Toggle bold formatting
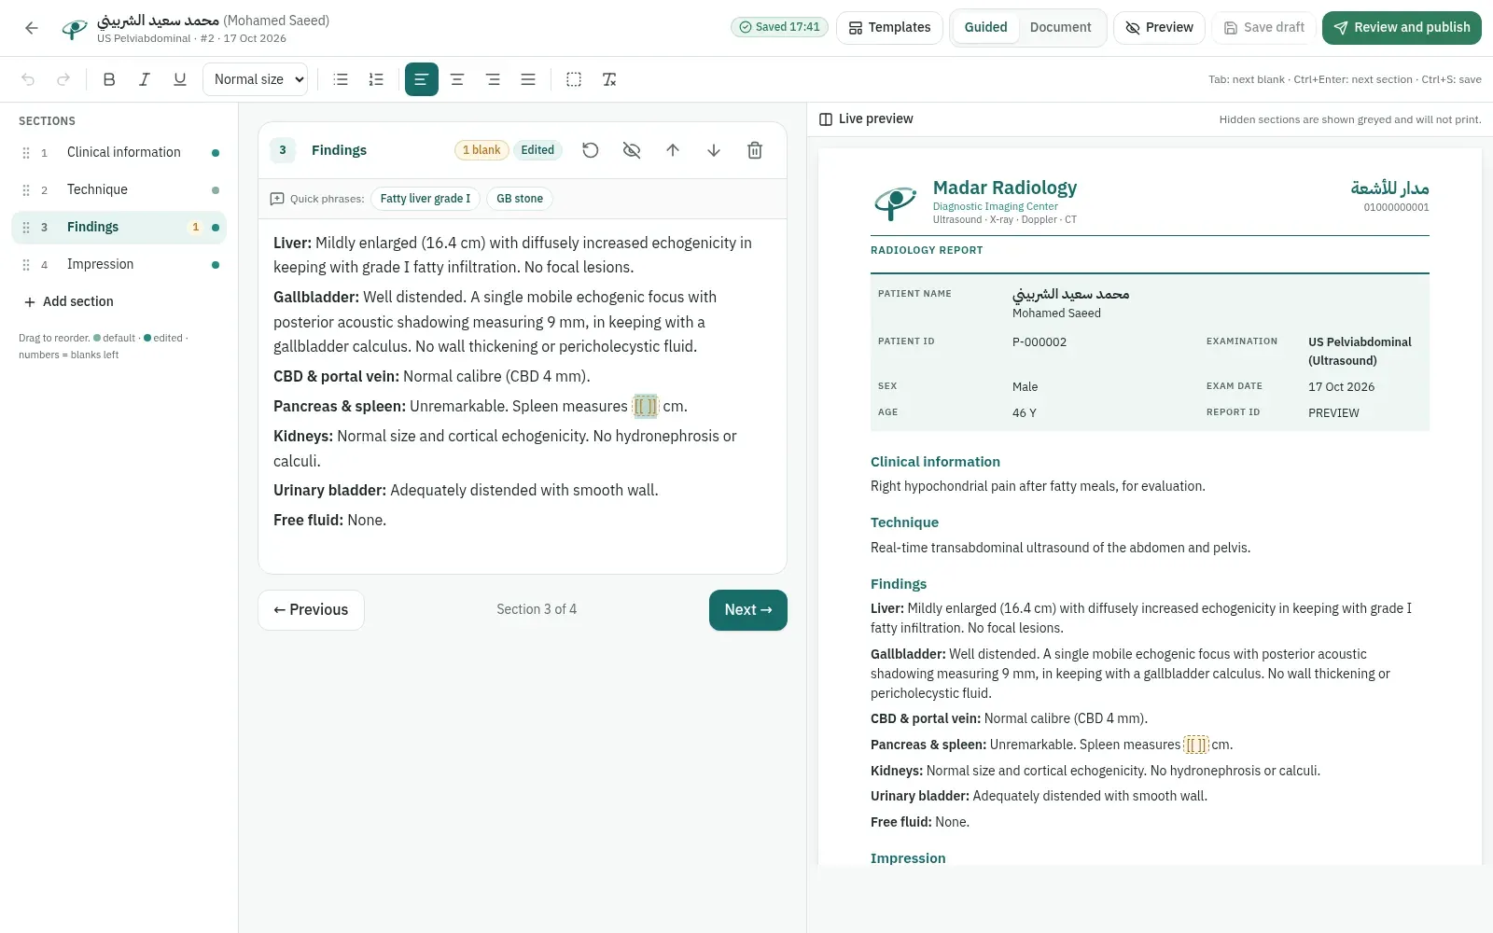This screenshot has width=1493, height=933. [109, 79]
